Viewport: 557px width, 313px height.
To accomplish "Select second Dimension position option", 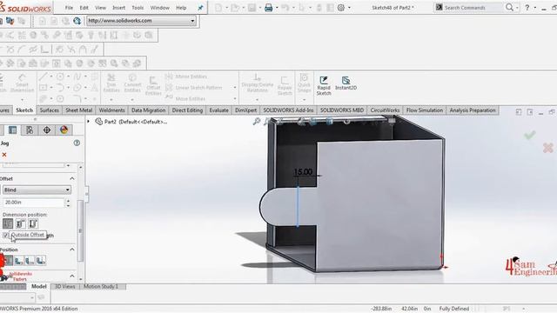I will [x=21, y=223].
